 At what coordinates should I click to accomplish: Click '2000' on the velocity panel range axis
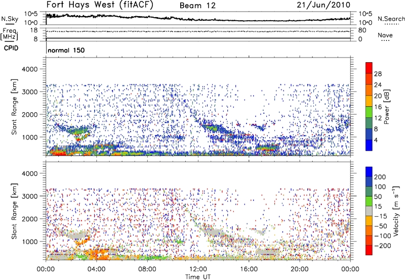tap(29, 219)
